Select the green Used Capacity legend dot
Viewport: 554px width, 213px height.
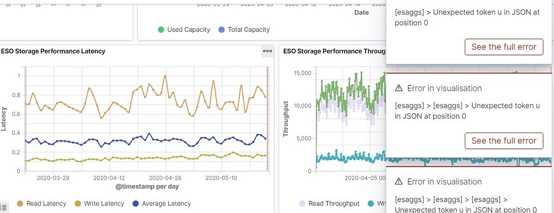tap(161, 30)
